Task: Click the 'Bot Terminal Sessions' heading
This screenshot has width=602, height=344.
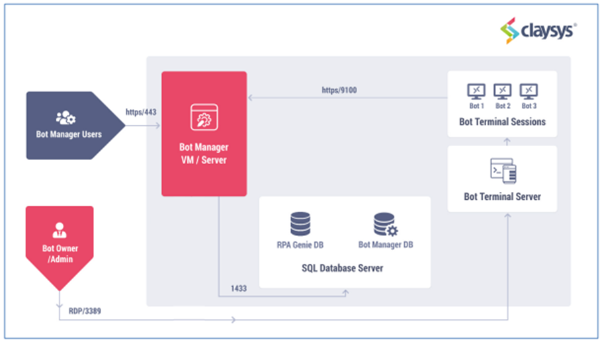Action: coord(502,122)
